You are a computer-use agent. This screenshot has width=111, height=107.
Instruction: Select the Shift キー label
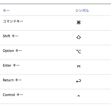tap(10, 36)
